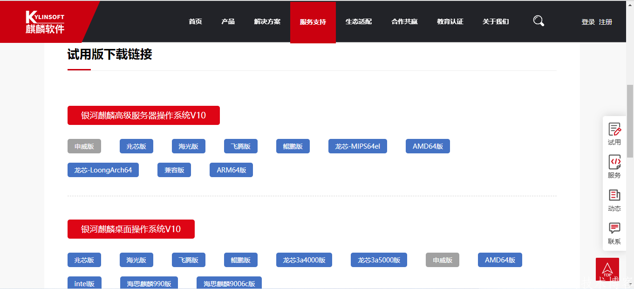Choose 龙芯3a5000版 download button
This screenshot has height=289, width=634.
coord(379,260)
